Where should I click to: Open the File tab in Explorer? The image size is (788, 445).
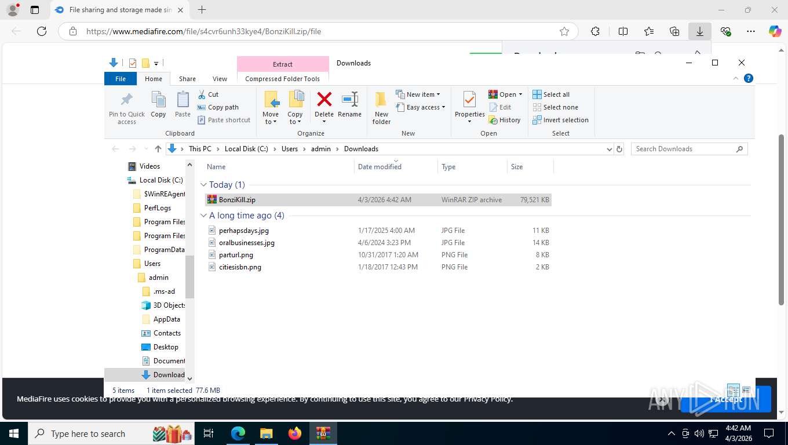coord(121,79)
